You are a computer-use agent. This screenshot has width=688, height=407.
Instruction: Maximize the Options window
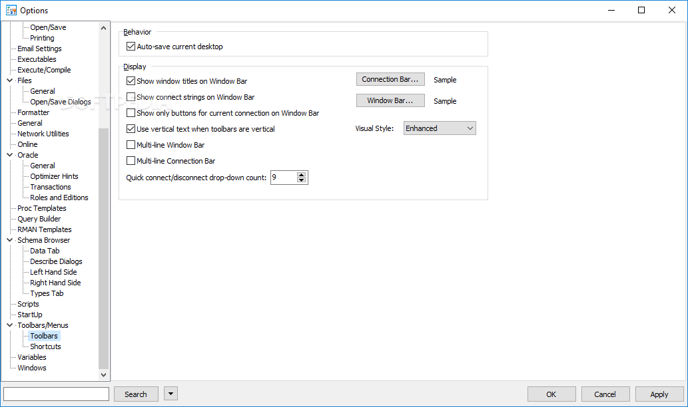pos(641,10)
